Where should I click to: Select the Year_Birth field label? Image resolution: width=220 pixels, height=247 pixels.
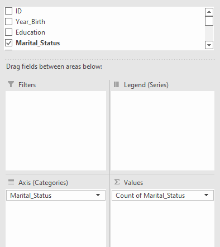(30, 22)
